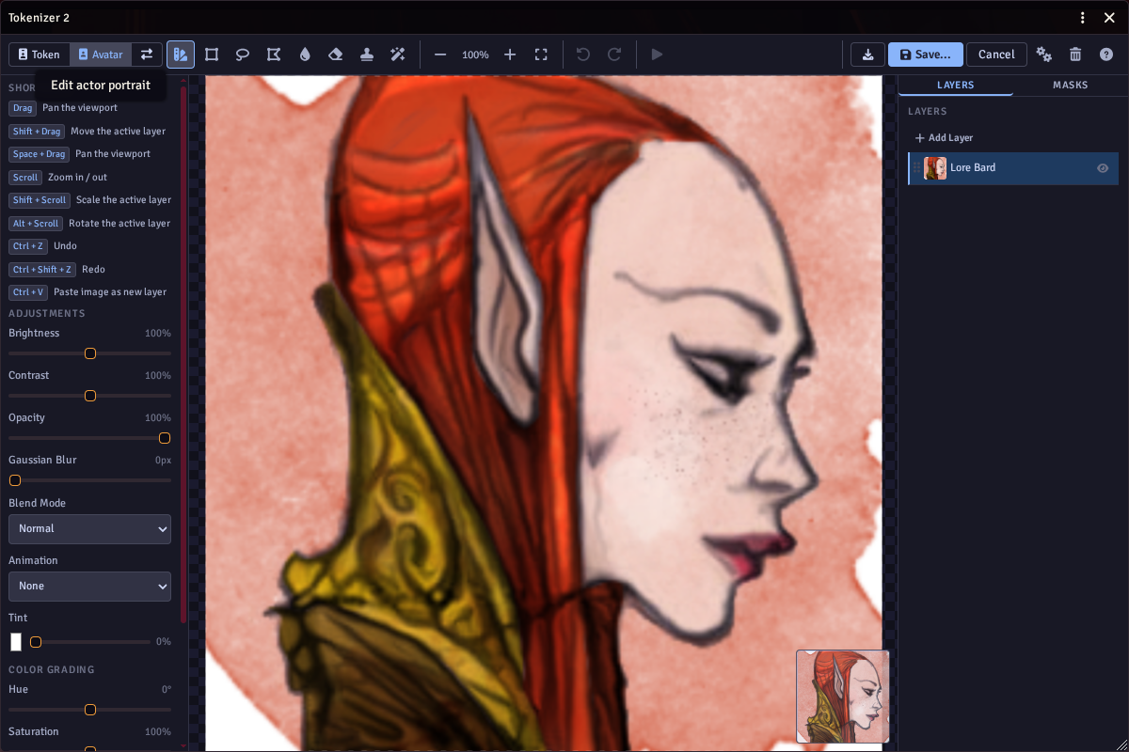The width and height of the screenshot is (1129, 752).
Task: Click the trash delete icon
Action: [x=1075, y=55]
